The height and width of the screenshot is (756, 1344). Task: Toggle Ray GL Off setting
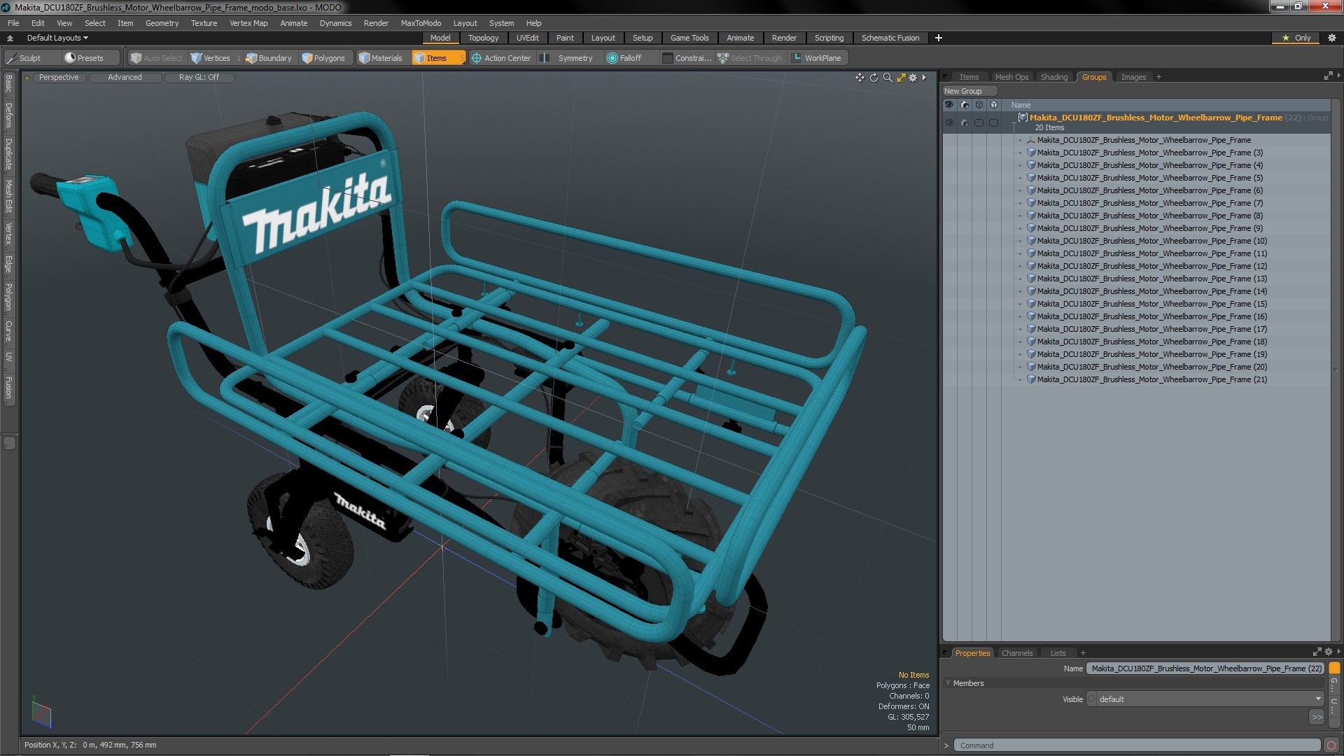pyautogui.click(x=199, y=78)
